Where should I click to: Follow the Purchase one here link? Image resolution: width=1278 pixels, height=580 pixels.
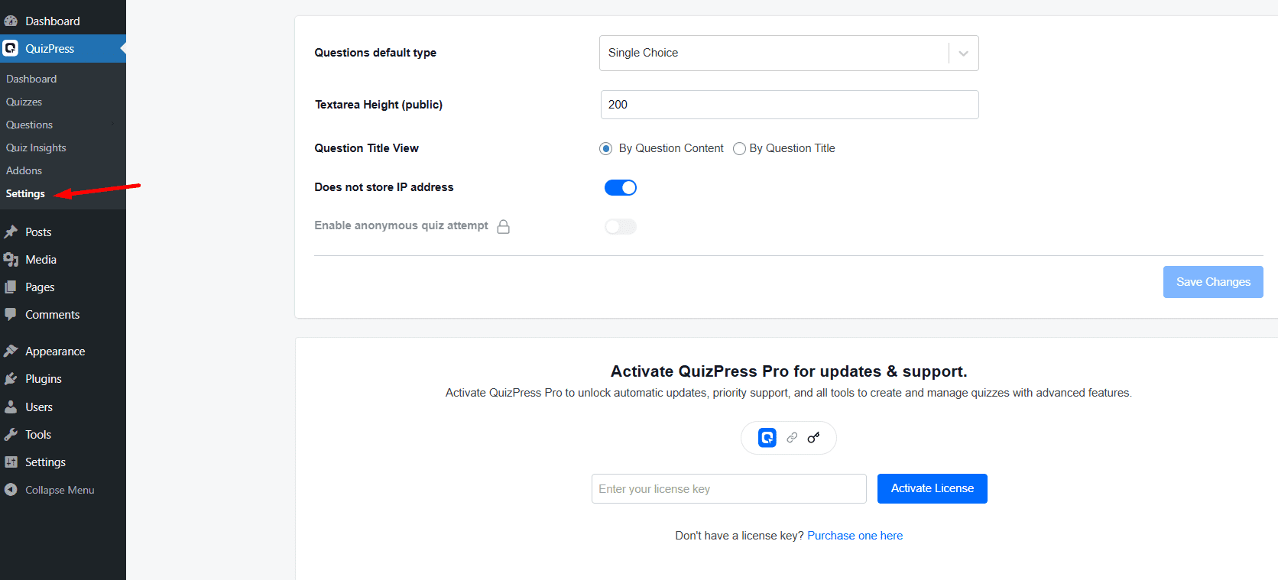[x=855, y=536]
